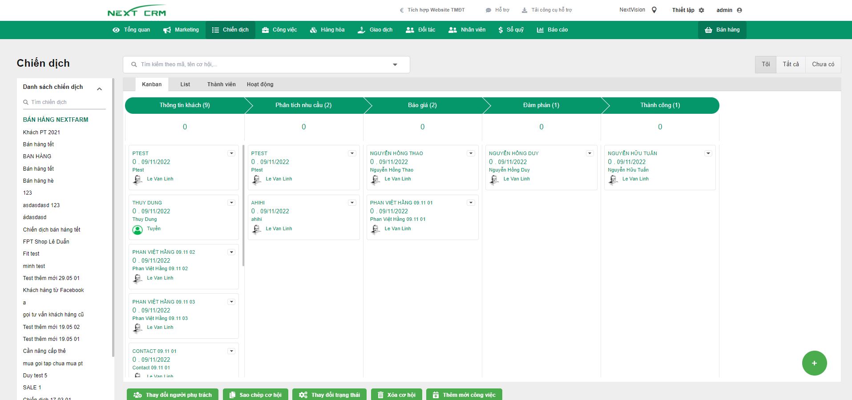Image resolution: width=852 pixels, height=400 pixels.
Task: Click Thay đổi người phụ trách button
Action: [x=173, y=395]
